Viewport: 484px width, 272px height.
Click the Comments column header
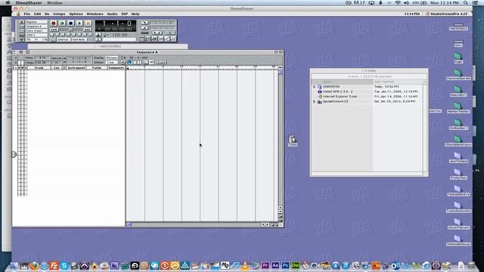(x=116, y=67)
